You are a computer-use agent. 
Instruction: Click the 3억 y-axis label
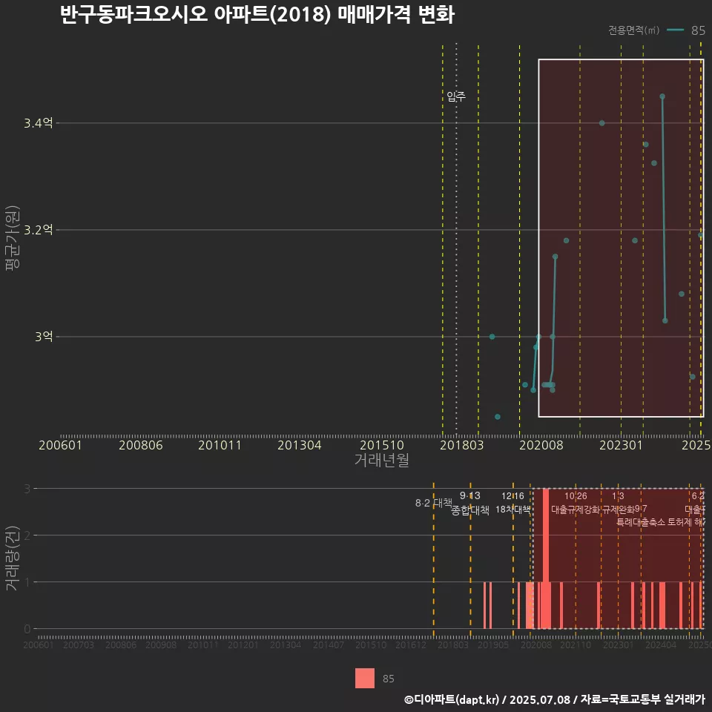tap(44, 337)
